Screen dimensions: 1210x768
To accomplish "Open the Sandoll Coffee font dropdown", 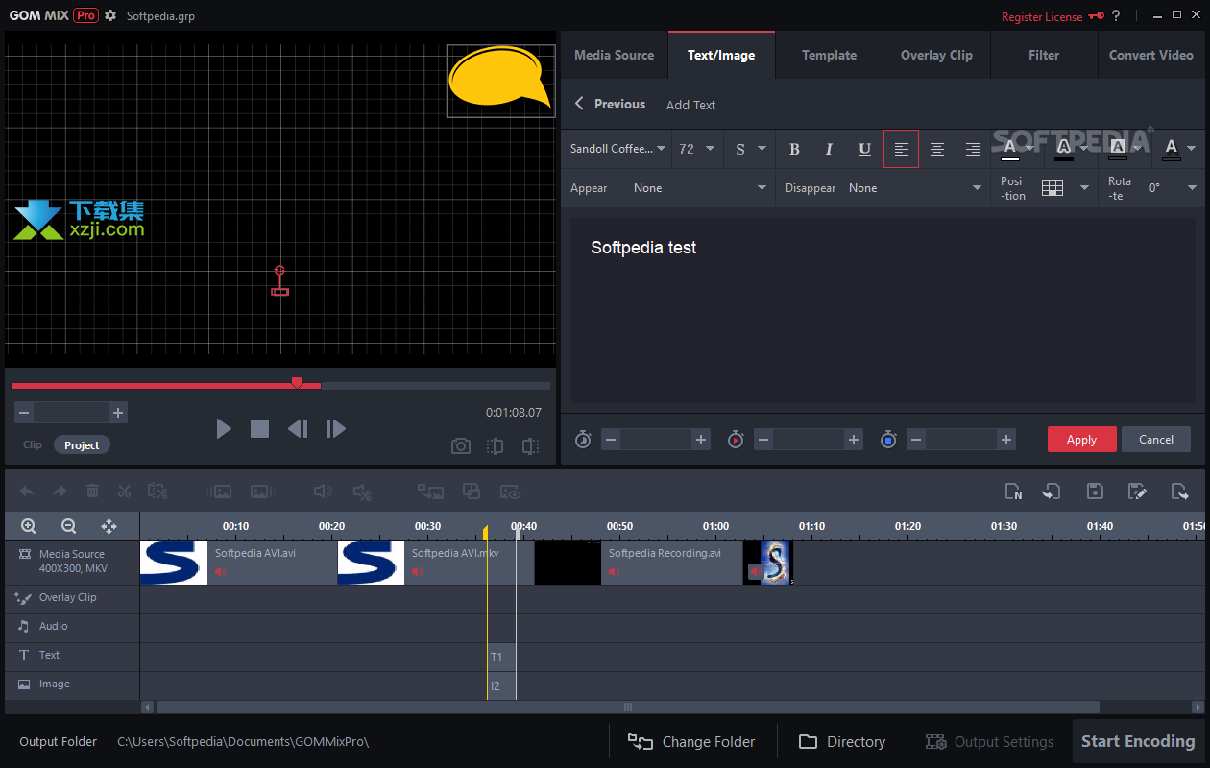I will (617, 149).
